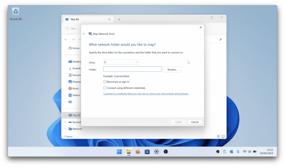
Task: Open Desktop in the File Explorer sidebar
Action: [x=75, y=61]
